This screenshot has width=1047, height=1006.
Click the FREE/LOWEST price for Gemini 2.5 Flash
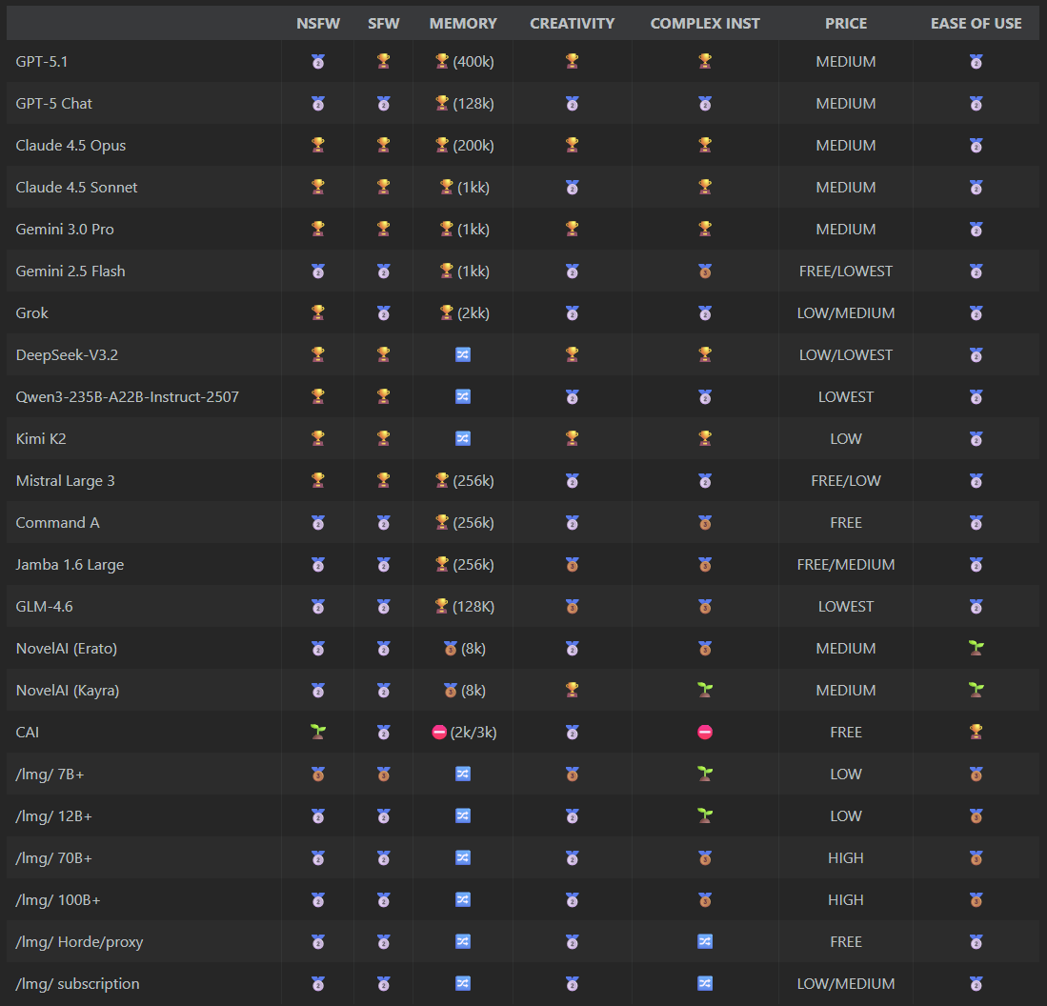click(845, 271)
